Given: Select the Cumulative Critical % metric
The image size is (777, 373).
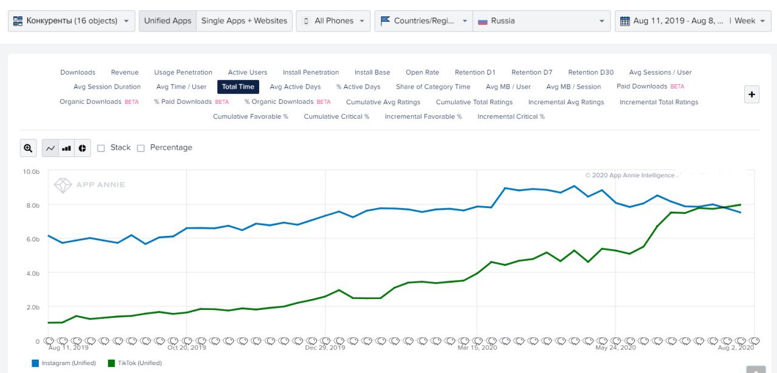Looking at the screenshot, I should (x=336, y=116).
